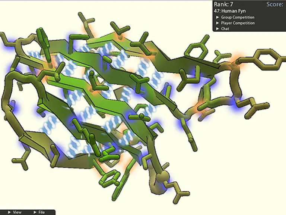Select the Y-shaped sidechain at the top center
The height and width of the screenshot is (215, 286).
click(x=120, y=29)
